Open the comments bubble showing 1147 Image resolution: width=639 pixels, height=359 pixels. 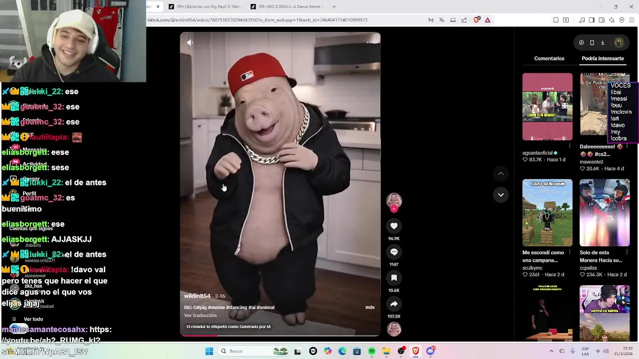[x=394, y=252]
